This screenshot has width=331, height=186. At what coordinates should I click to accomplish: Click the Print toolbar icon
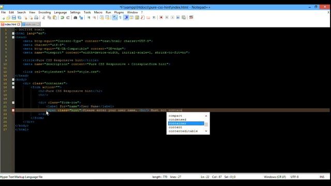pyautogui.click(x=36, y=18)
